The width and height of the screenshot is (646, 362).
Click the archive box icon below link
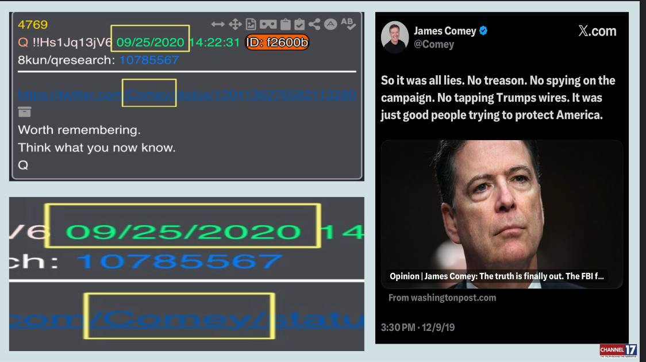(x=24, y=111)
